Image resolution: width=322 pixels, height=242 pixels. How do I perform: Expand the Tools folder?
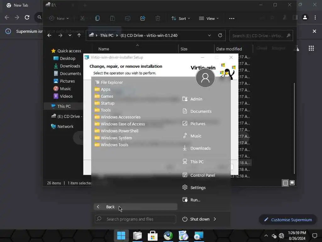pyautogui.click(x=103, y=110)
